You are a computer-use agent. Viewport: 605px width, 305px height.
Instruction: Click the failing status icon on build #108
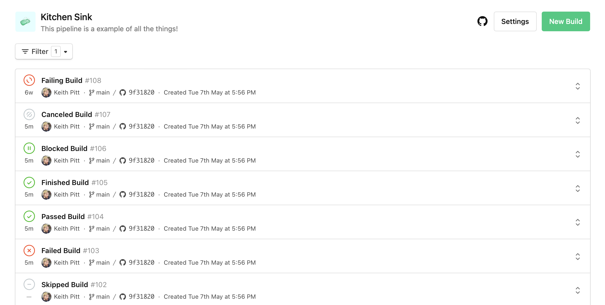29,80
